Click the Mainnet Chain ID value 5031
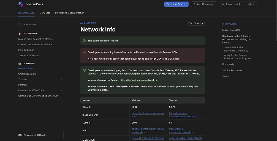Screen dimensions: 277x141 134,107
